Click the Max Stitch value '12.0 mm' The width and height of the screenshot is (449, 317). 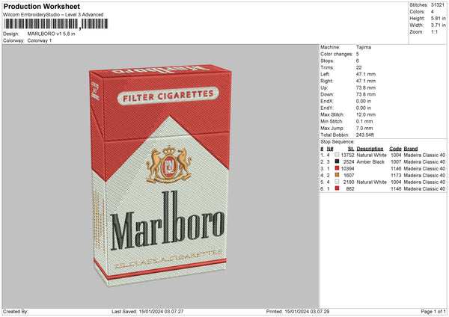tap(366, 114)
